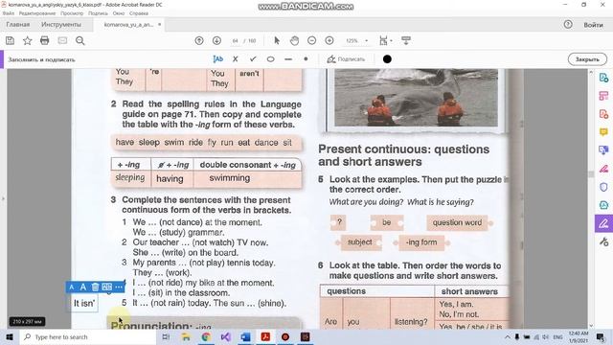Open the search magnifier tool
Screen dimensions: 613x345
(80, 40)
